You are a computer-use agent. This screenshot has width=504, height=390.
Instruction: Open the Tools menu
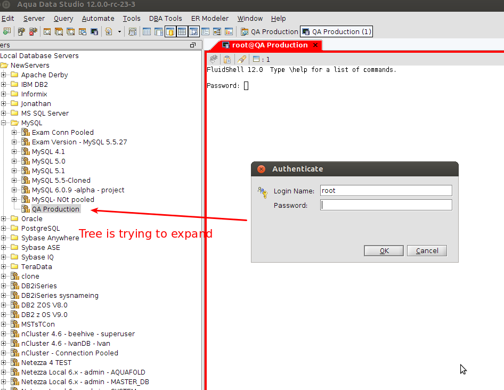[x=132, y=18]
